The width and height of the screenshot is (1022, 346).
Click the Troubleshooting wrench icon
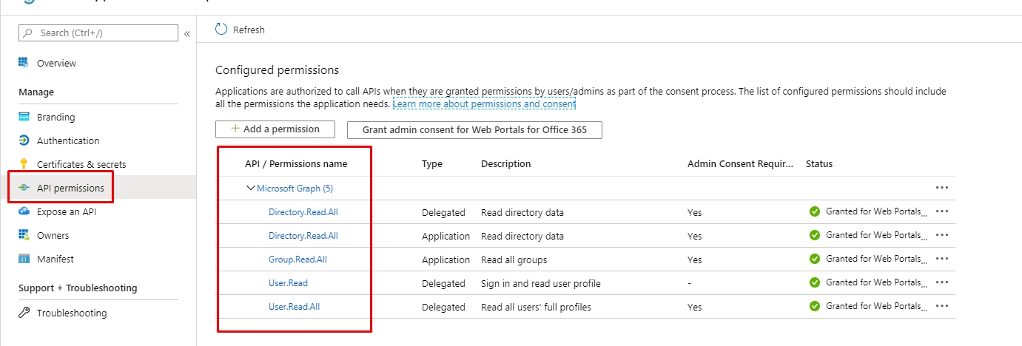point(24,313)
